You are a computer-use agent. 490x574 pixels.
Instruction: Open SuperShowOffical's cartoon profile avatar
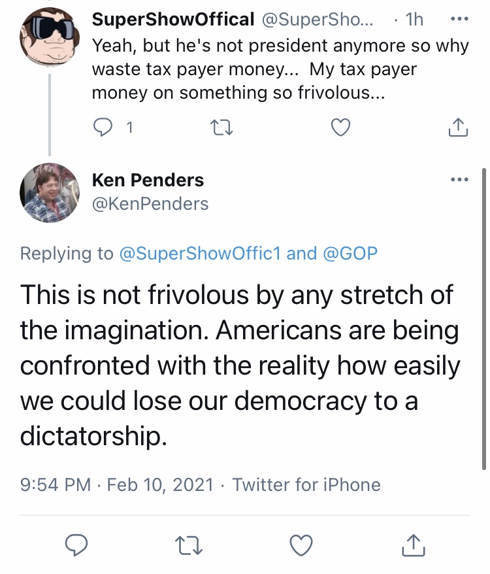click(x=50, y=36)
